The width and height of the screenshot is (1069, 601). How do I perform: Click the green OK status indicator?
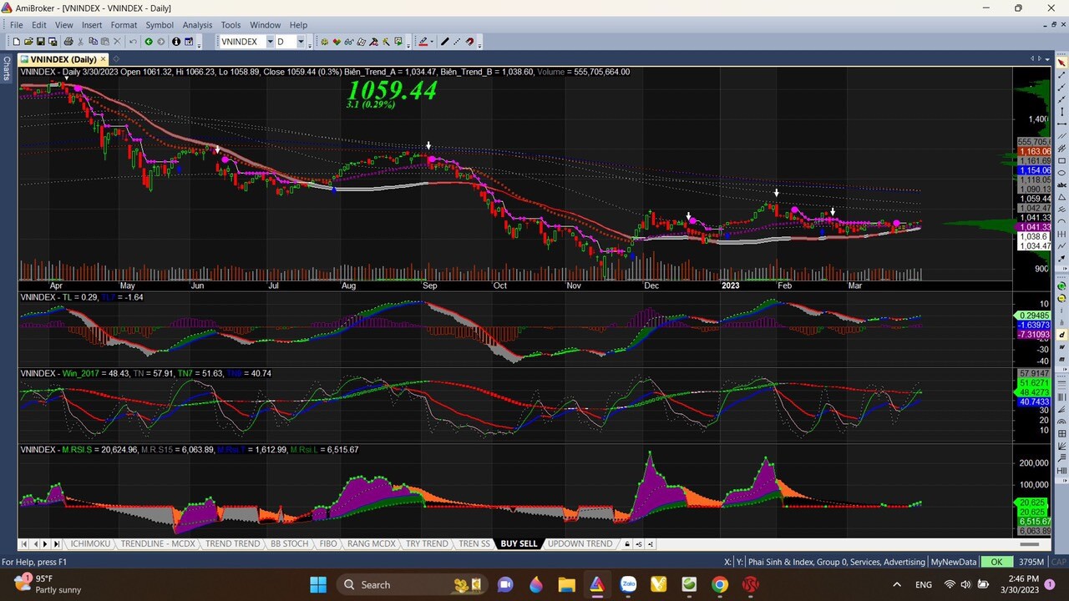tap(996, 562)
